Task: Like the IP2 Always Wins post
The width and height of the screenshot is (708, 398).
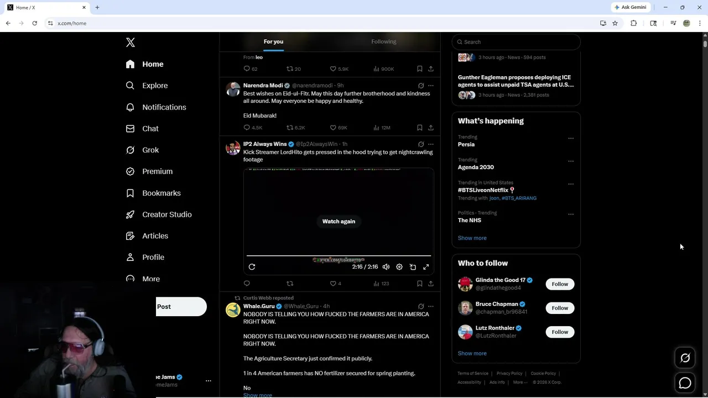Action: click(335, 284)
